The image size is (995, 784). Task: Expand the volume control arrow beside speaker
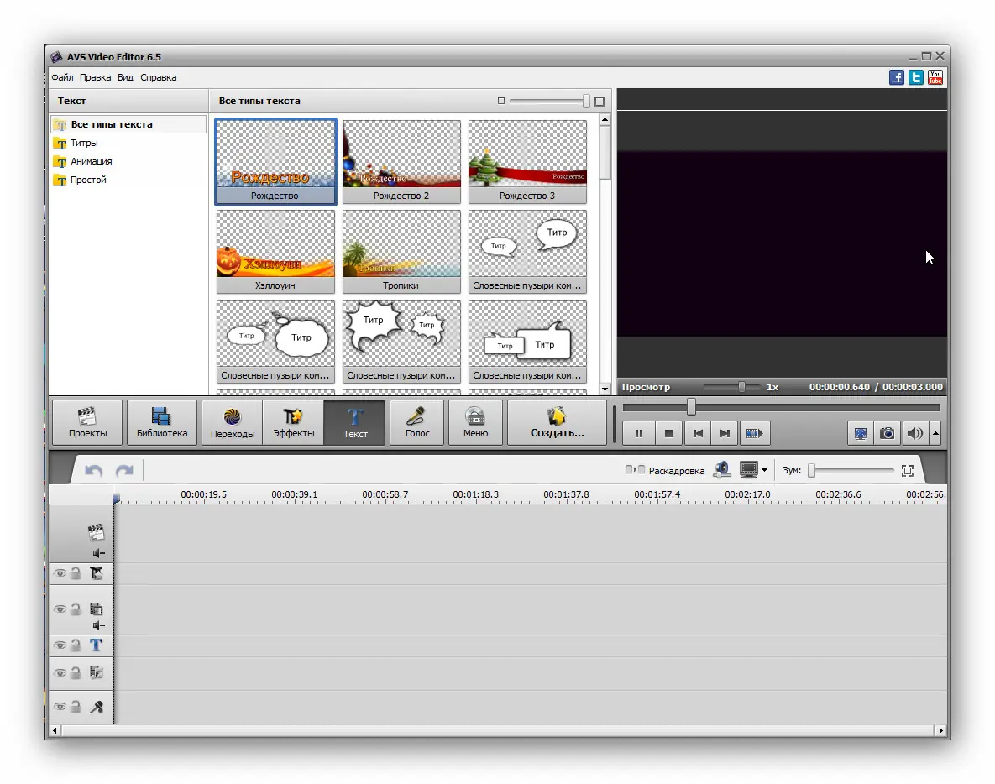(x=935, y=433)
